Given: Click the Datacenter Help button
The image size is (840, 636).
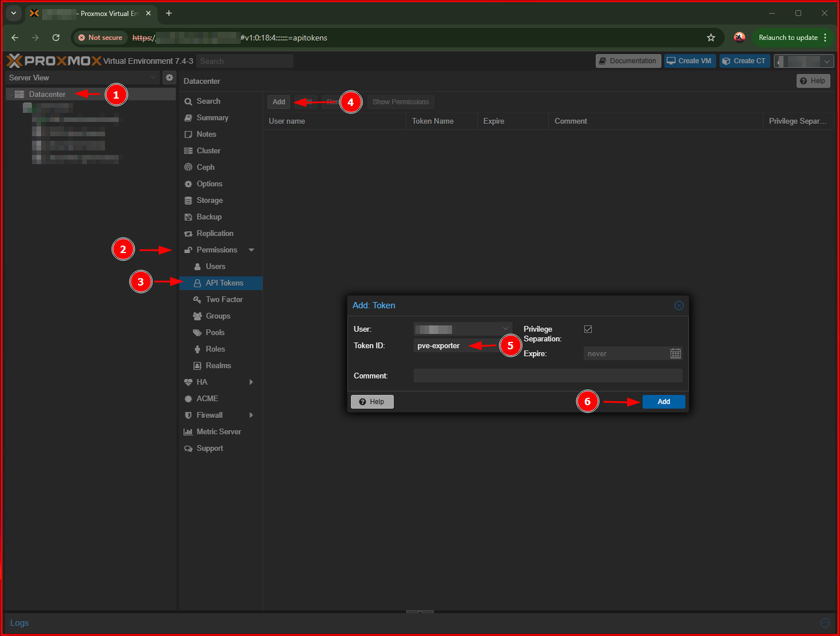Looking at the screenshot, I should click(813, 81).
